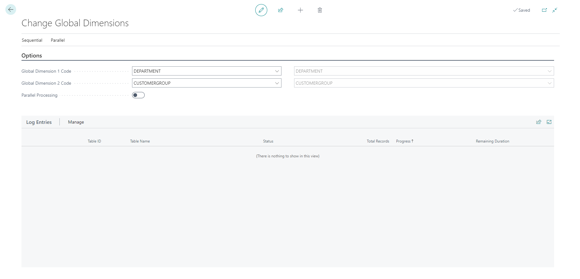Click the share icon in top toolbar
The image size is (580, 279).
coord(281,10)
